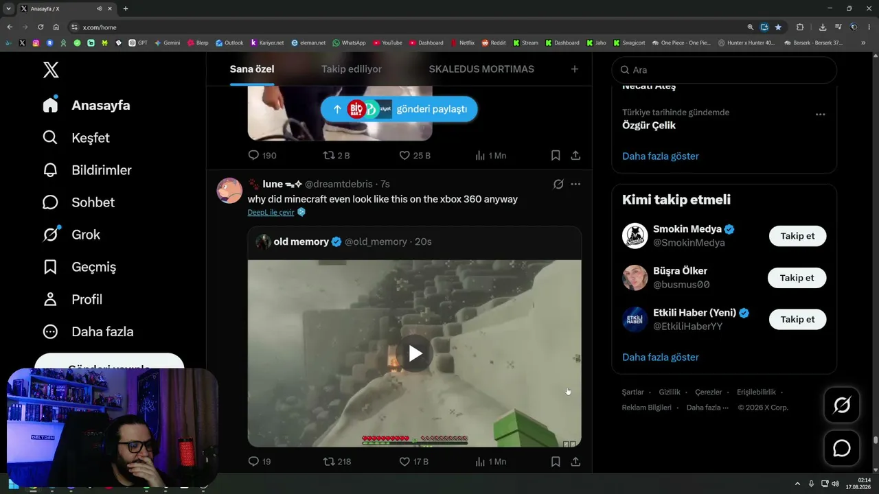The image size is (879, 494).
Task: Go to Profil in the sidebar
Action: tap(72, 299)
